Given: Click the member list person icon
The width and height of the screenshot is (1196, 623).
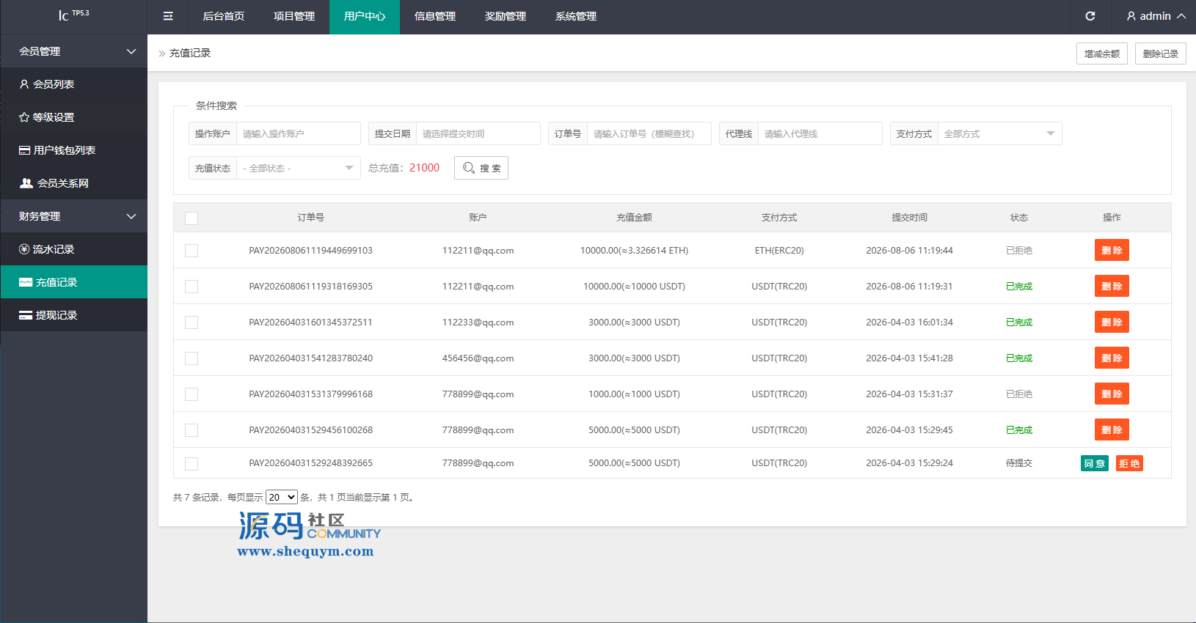Looking at the screenshot, I should [24, 84].
